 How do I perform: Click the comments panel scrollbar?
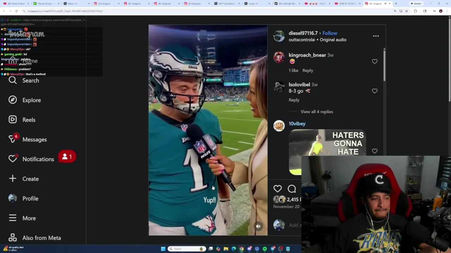tap(384, 66)
